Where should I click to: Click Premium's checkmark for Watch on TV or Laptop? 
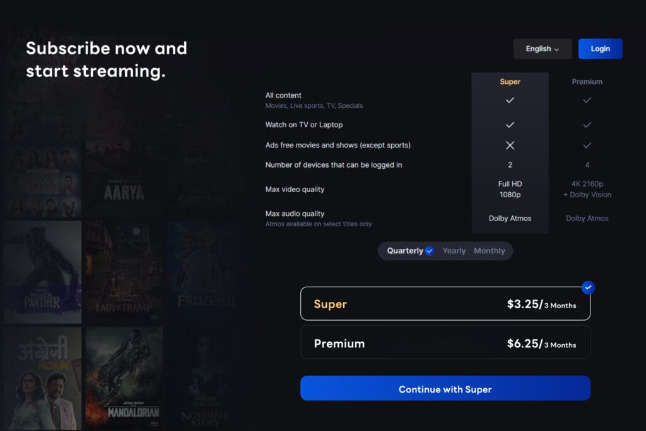click(587, 125)
